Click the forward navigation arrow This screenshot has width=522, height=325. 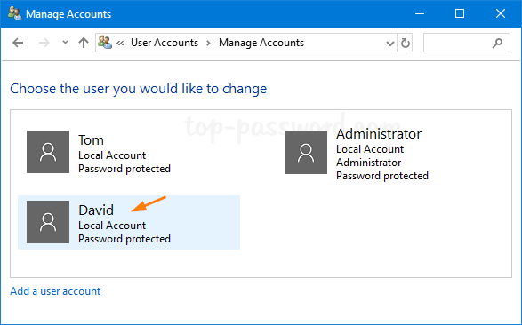44,43
